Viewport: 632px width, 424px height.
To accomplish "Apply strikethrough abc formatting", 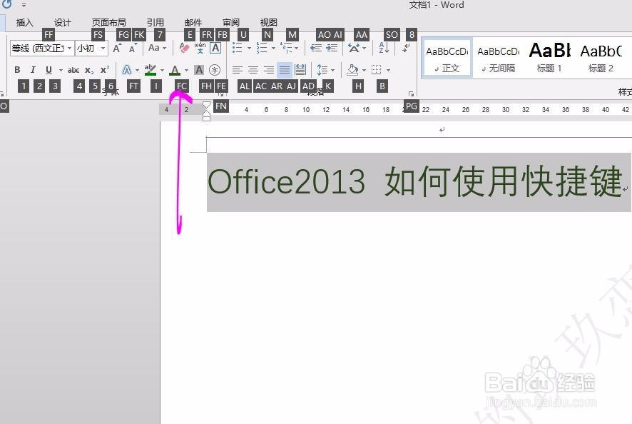I will [x=73, y=70].
